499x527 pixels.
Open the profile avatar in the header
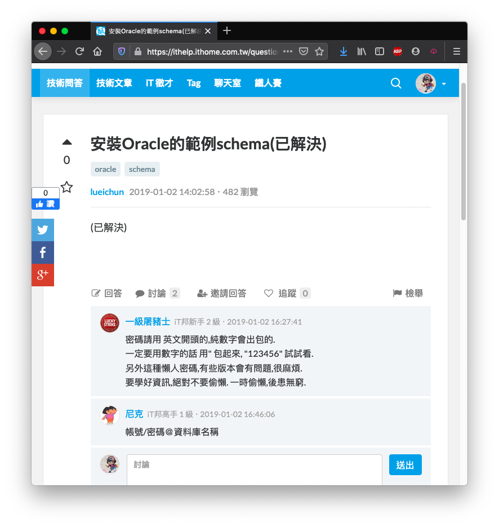coord(425,83)
